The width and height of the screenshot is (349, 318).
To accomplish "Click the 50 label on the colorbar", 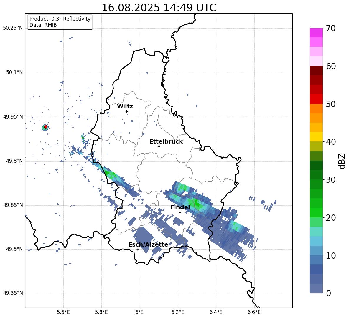I will [x=331, y=104].
